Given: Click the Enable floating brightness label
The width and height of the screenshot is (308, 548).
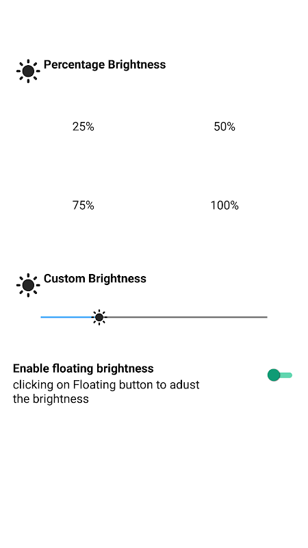Looking at the screenshot, I should [83, 369].
